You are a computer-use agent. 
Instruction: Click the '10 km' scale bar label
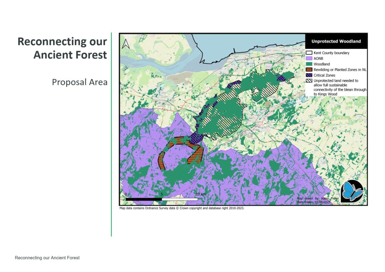click(200, 194)
